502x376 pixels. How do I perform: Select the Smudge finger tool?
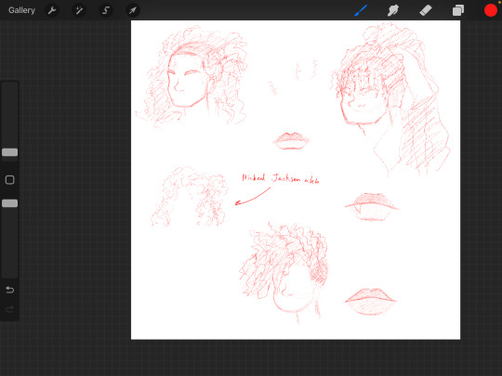(393, 10)
